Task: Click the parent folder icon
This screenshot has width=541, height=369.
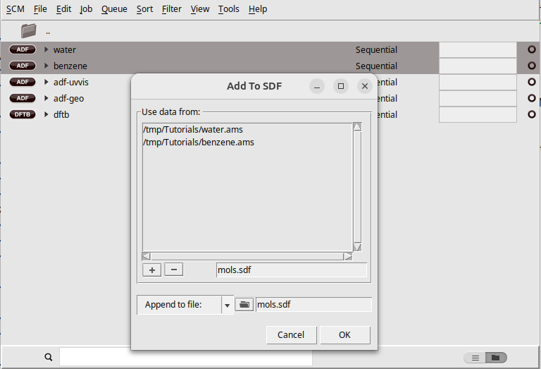Action: point(28,30)
